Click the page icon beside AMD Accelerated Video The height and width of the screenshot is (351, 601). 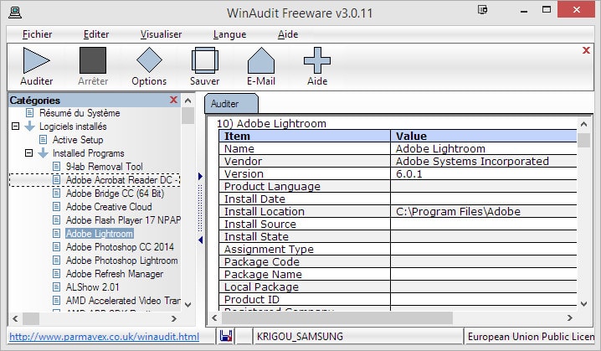(x=56, y=301)
